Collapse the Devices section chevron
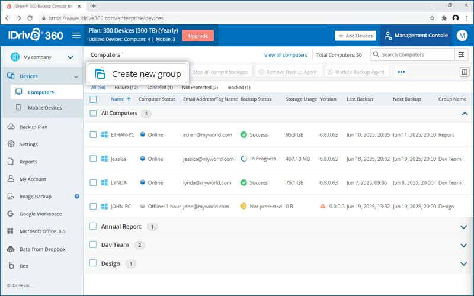Screen dimensions: 474x296 coord(76,77)
